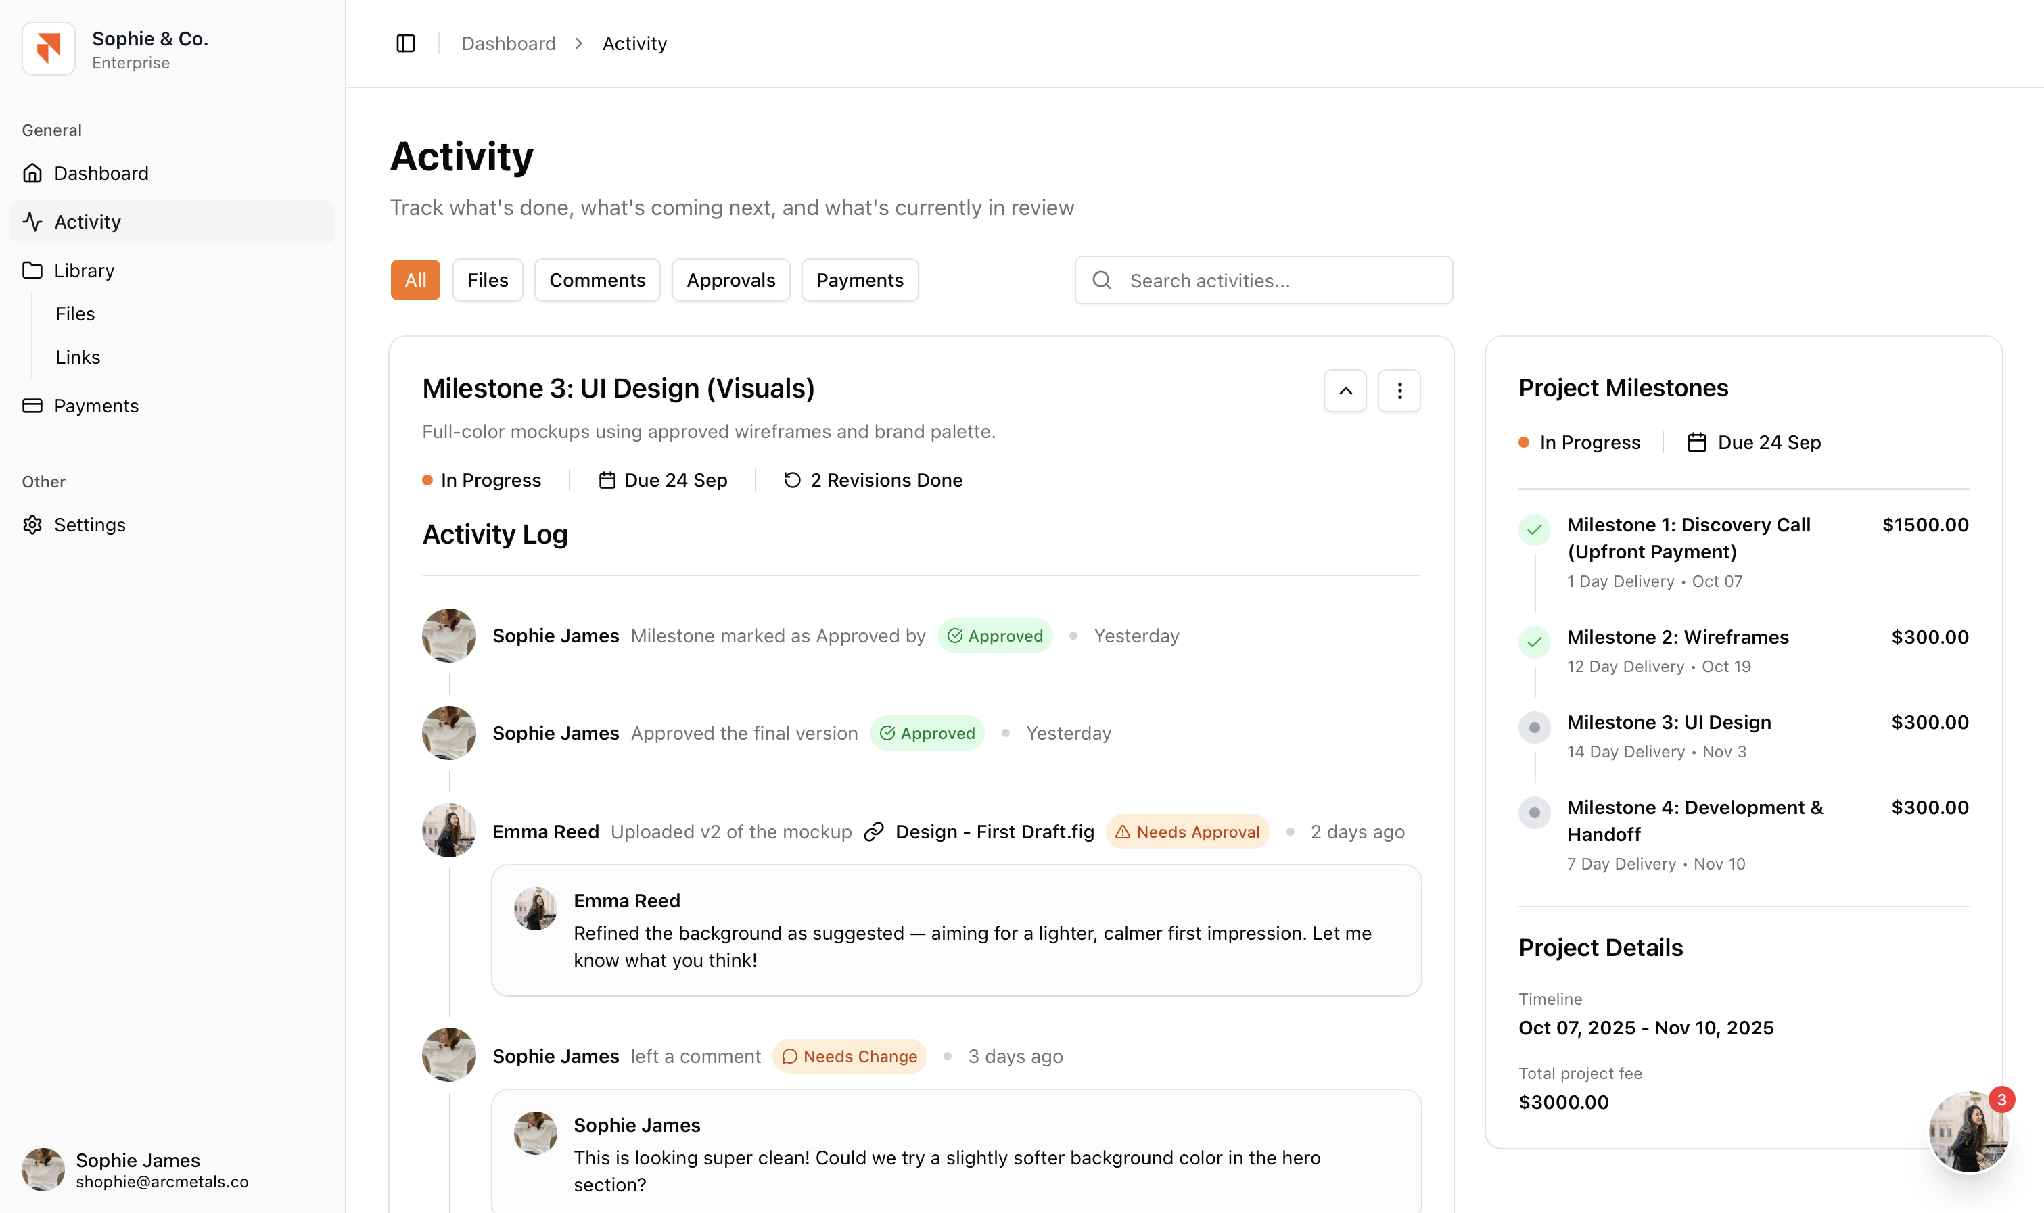Switch to the Comments filter tab

tap(597, 281)
